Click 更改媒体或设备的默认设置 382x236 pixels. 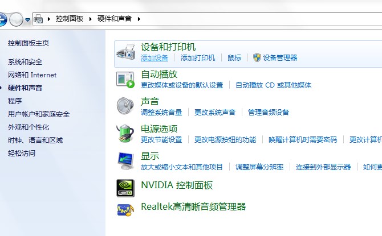(182, 85)
